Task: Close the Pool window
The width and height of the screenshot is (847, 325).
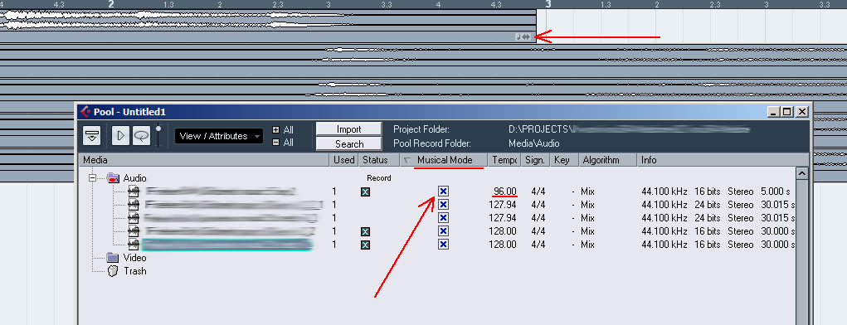Action: coord(801,112)
